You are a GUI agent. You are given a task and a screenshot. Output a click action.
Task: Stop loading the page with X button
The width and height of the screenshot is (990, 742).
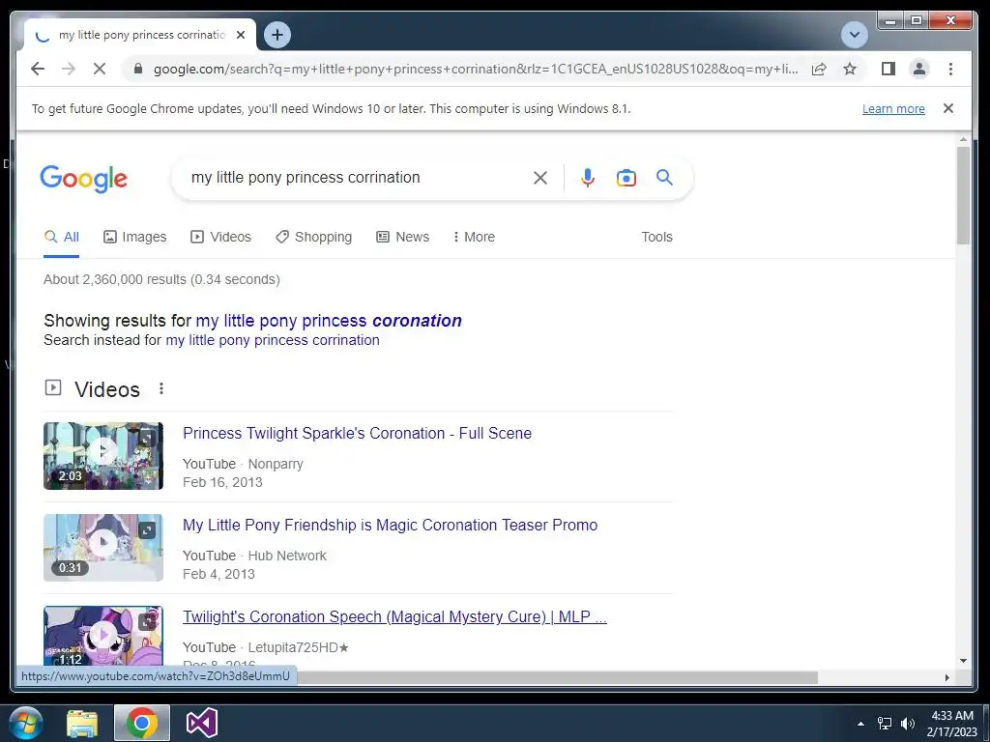point(100,69)
